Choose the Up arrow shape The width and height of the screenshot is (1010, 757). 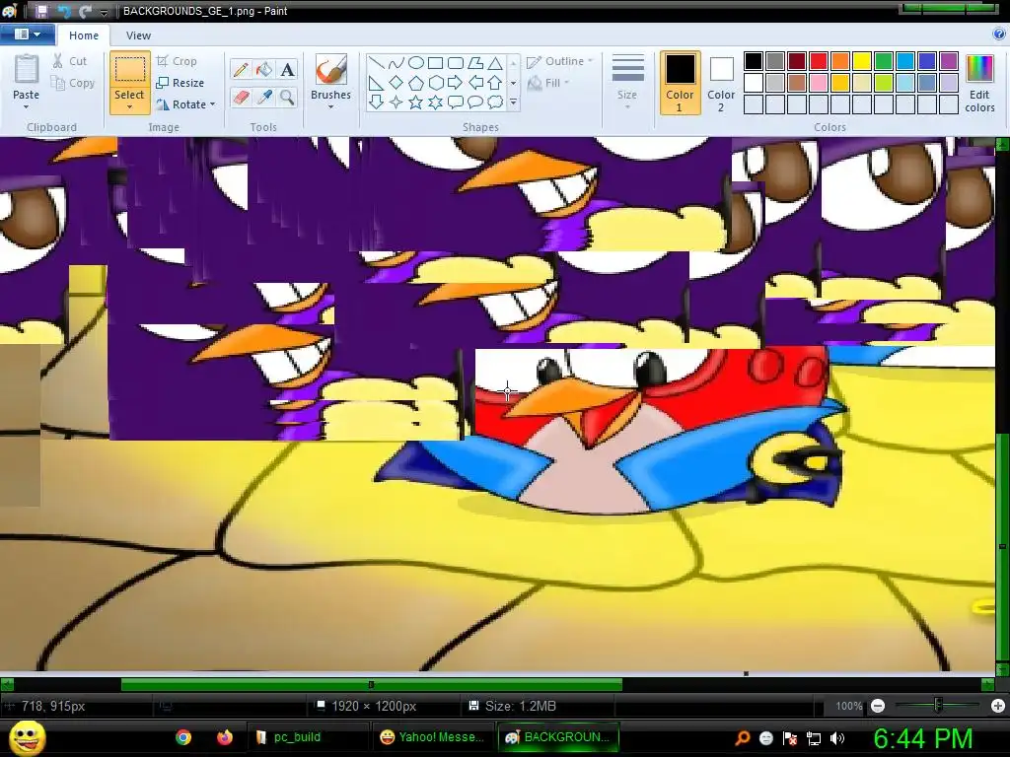point(495,83)
